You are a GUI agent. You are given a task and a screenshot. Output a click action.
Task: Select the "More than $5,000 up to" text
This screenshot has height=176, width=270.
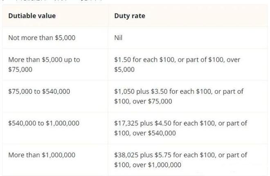click(44, 59)
